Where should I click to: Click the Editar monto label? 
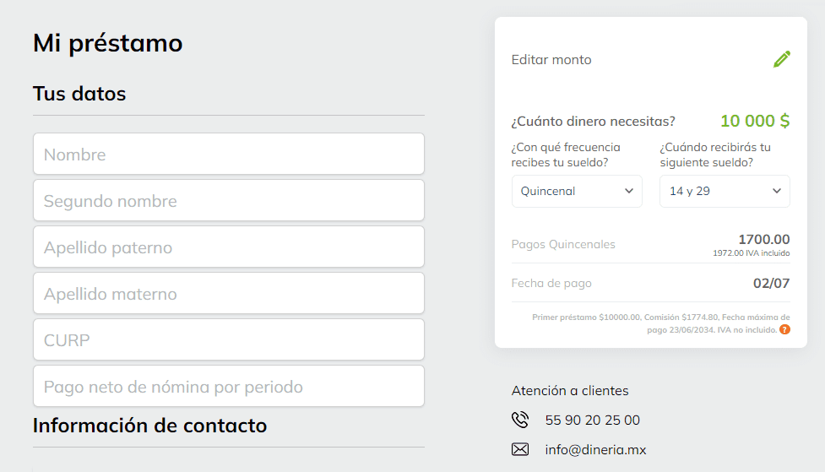[x=551, y=60]
